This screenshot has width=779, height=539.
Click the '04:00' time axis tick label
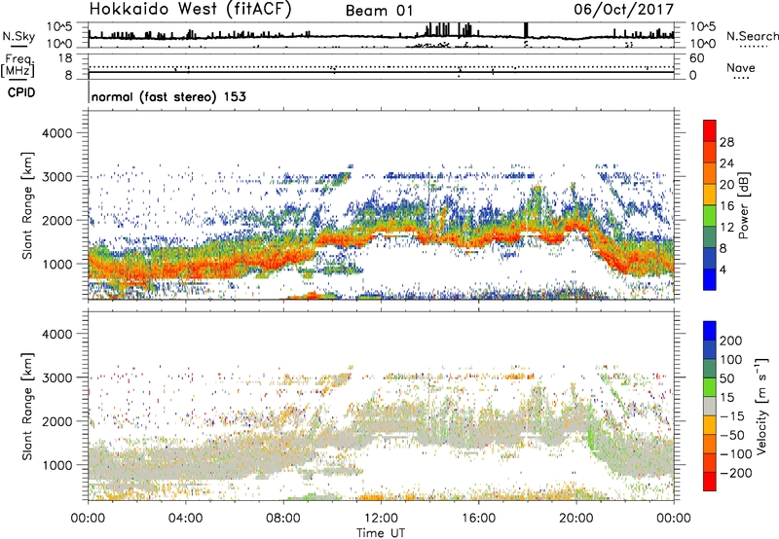(185, 519)
